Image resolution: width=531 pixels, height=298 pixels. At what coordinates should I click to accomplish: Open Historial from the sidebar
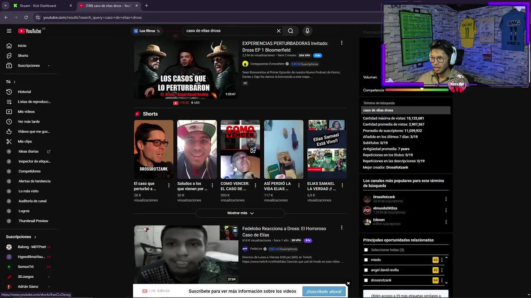(x=24, y=91)
